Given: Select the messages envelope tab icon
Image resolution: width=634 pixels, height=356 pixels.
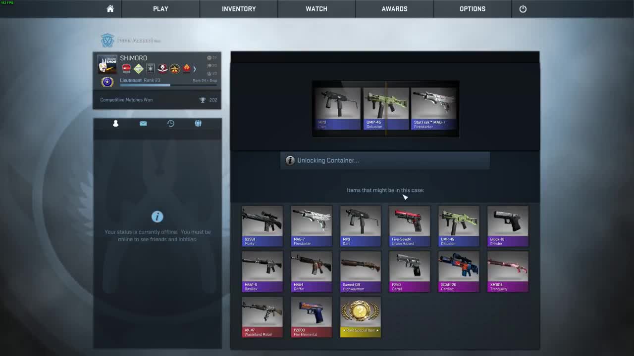Looking at the screenshot, I should [x=143, y=123].
